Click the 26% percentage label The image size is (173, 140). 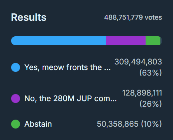(150, 104)
